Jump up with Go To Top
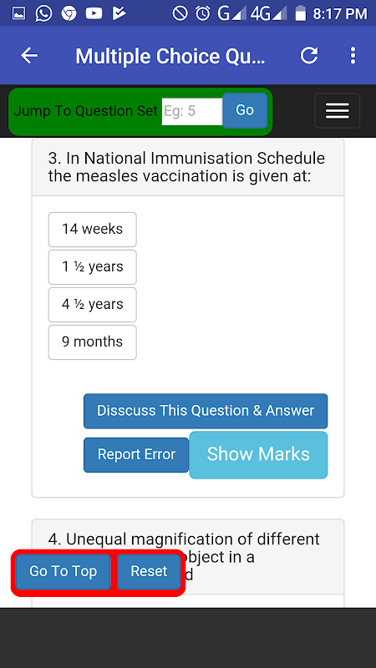The width and height of the screenshot is (376, 668). [64, 572]
